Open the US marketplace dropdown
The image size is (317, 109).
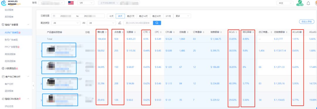(x=86, y=3)
